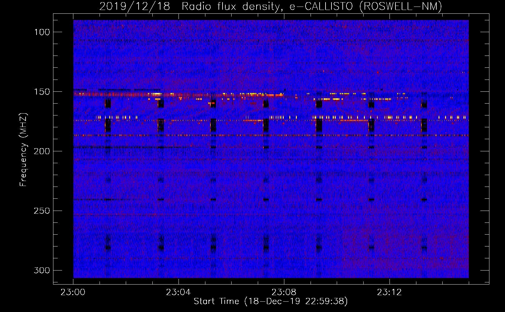Click the 300 frequency tick label

pos(42,270)
